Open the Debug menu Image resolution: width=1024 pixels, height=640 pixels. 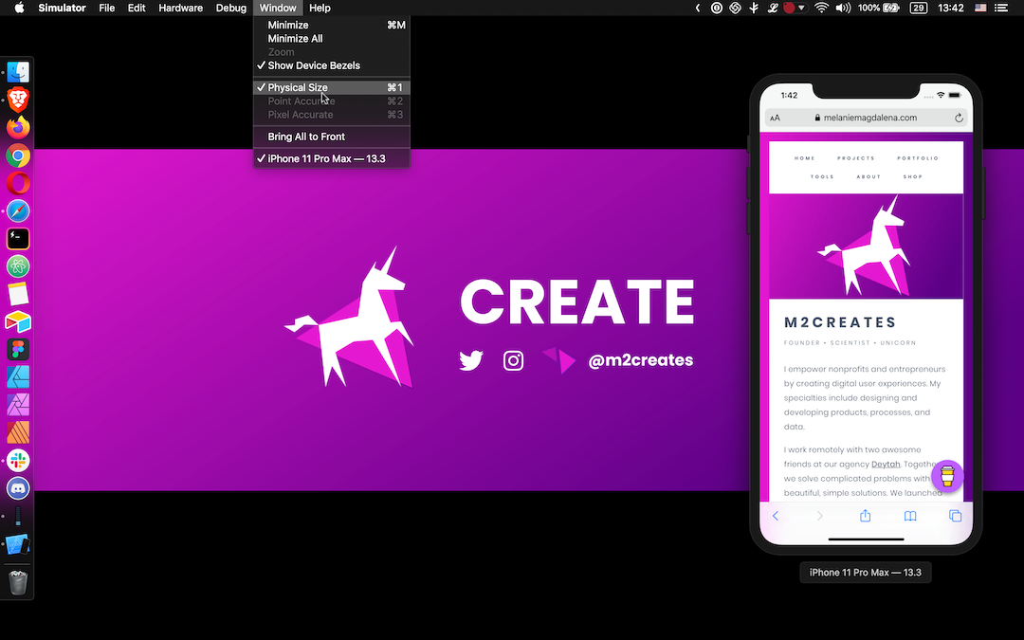pyautogui.click(x=230, y=8)
